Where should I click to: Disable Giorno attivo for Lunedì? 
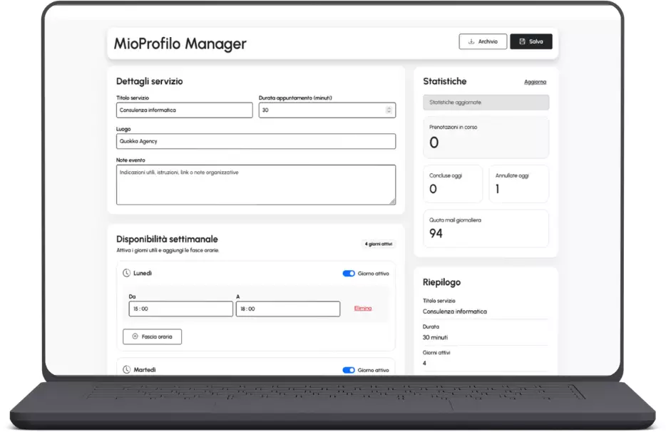pos(349,273)
